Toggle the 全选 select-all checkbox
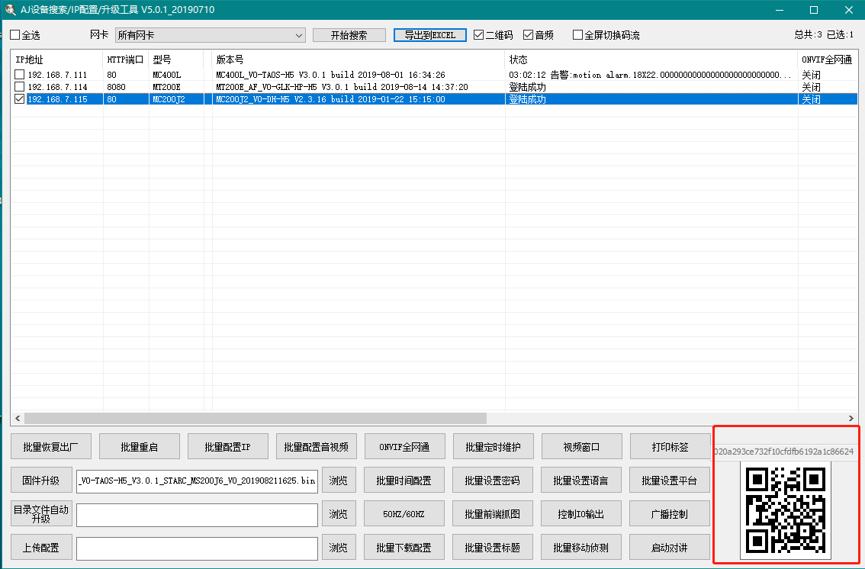The image size is (865, 569). (15, 35)
